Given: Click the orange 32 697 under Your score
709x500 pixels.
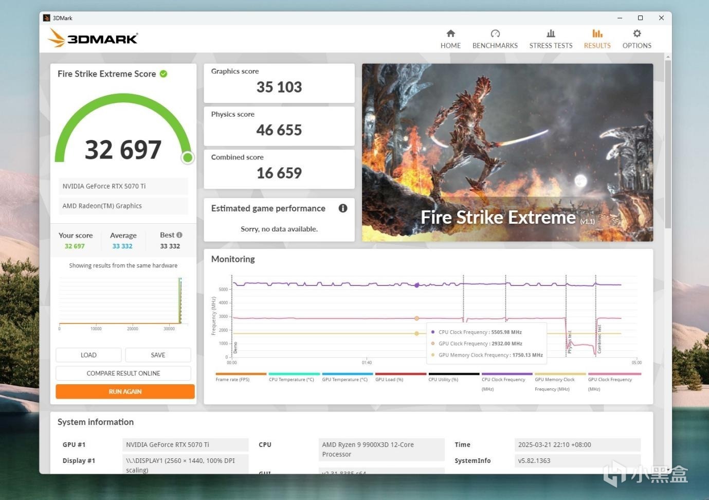Looking at the screenshot, I should tap(75, 246).
